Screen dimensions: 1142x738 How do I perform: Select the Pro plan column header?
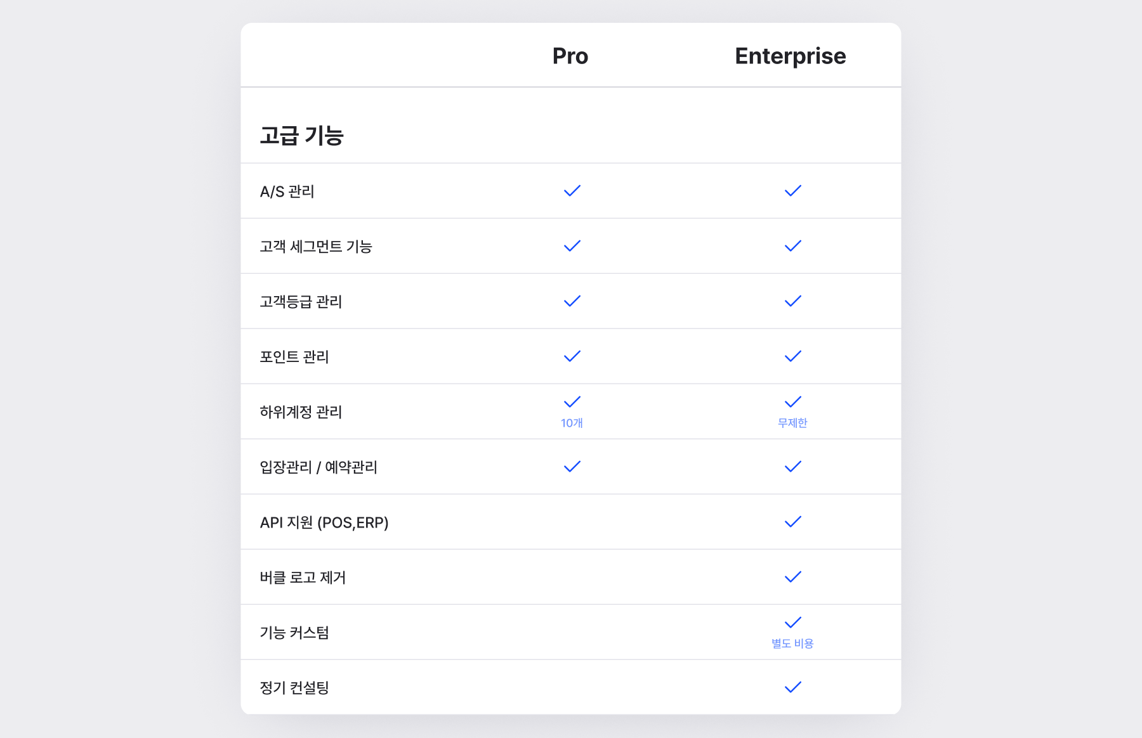point(570,56)
